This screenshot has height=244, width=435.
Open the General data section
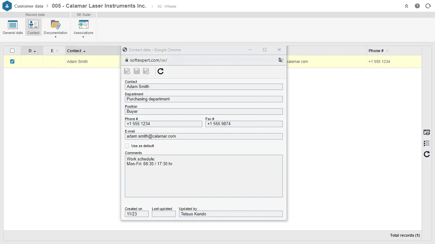[x=13, y=27]
